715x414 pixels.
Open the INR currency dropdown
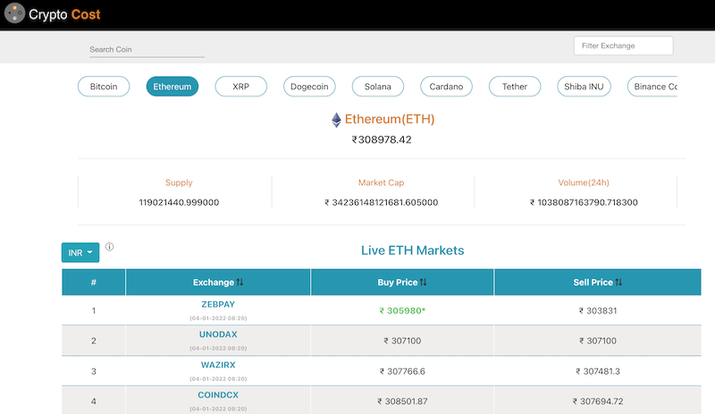coord(80,252)
